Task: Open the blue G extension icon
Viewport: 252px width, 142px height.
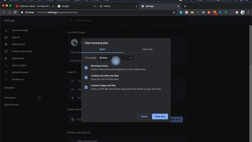Action: coord(181,12)
